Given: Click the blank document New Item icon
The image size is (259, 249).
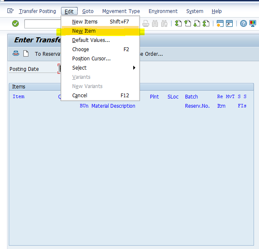Looking at the screenshot, I should click(x=26, y=54).
